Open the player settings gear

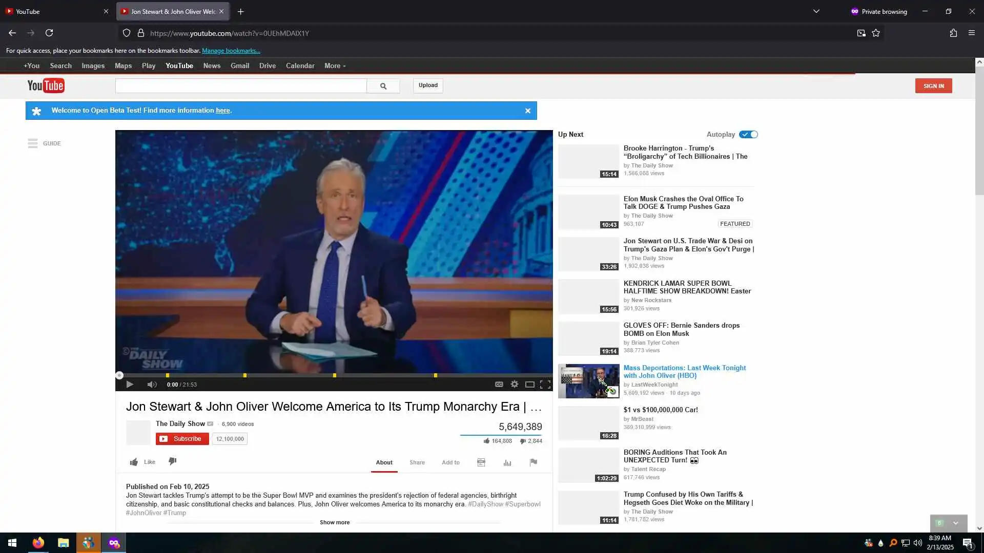pos(515,385)
